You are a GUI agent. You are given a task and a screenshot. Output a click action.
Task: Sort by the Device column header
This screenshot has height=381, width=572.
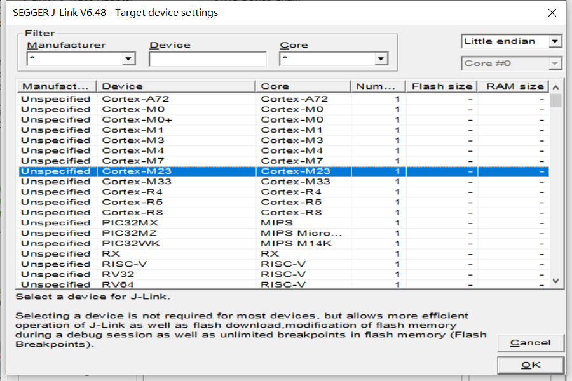pos(177,86)
